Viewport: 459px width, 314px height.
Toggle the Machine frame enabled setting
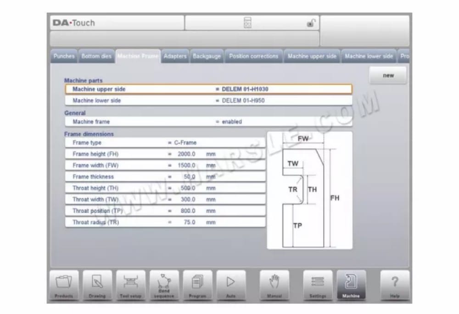point(208,122)
